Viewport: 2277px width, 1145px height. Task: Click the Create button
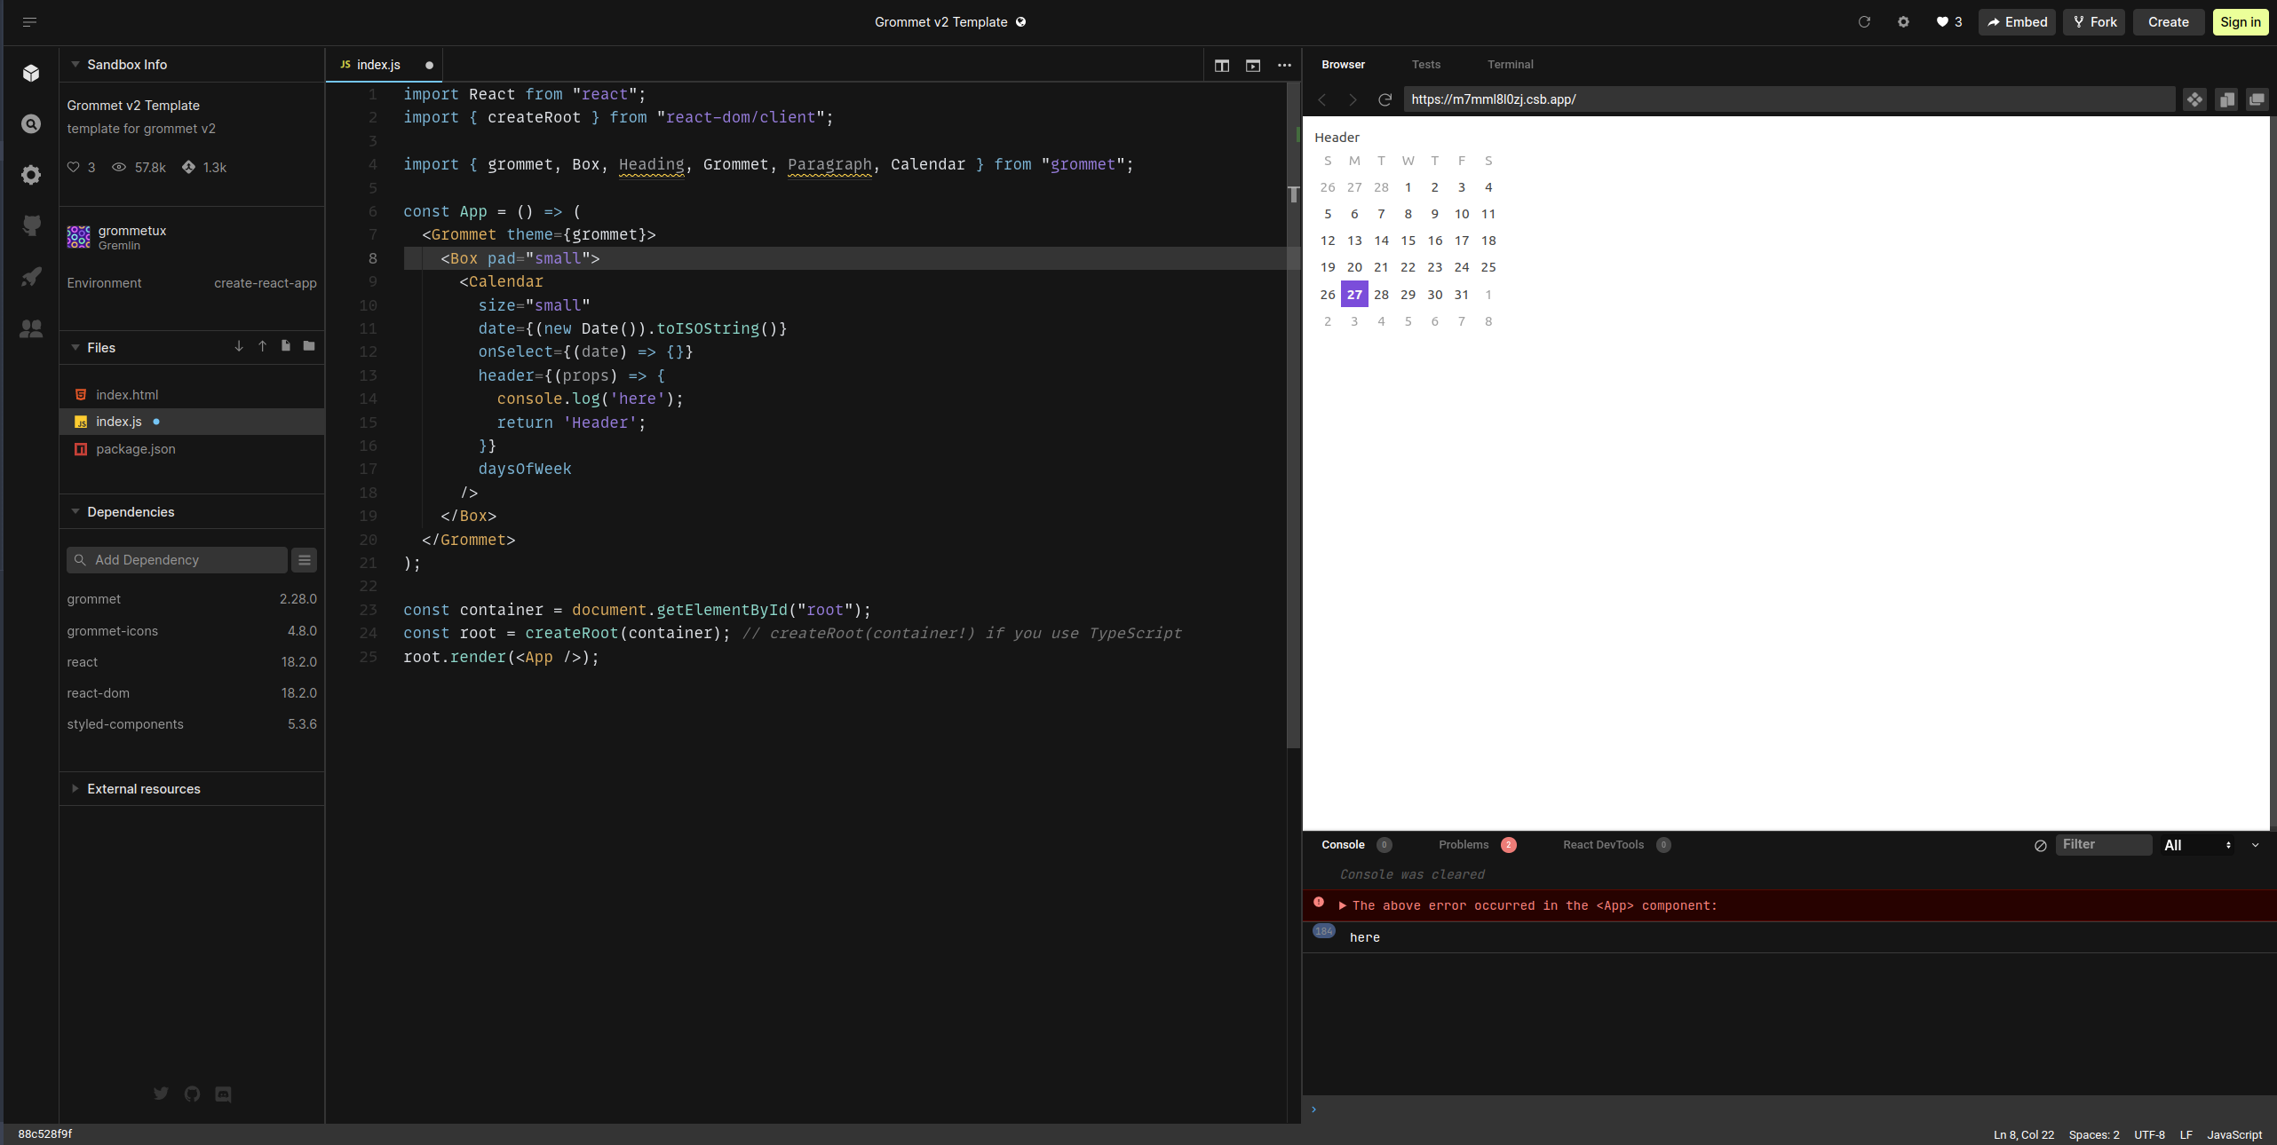(2169, 22)
